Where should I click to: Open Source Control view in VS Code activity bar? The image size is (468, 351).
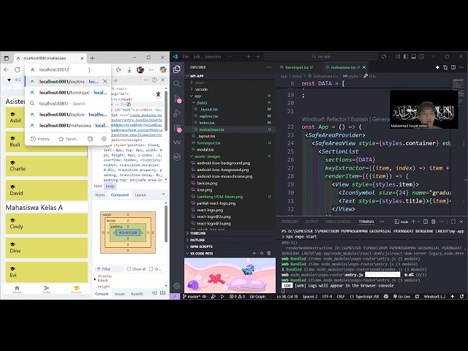(177, 99)
